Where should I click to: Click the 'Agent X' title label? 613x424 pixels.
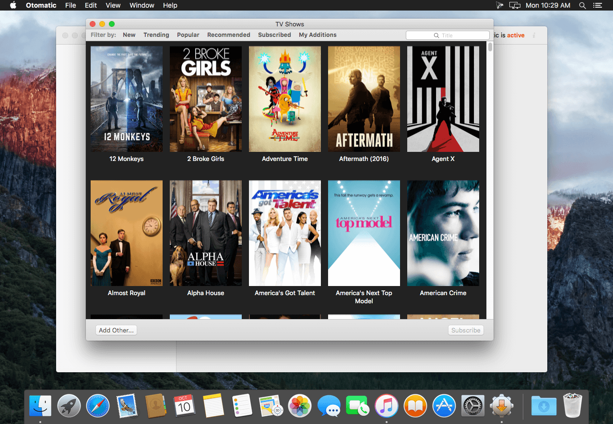click(x=443, y=159)
